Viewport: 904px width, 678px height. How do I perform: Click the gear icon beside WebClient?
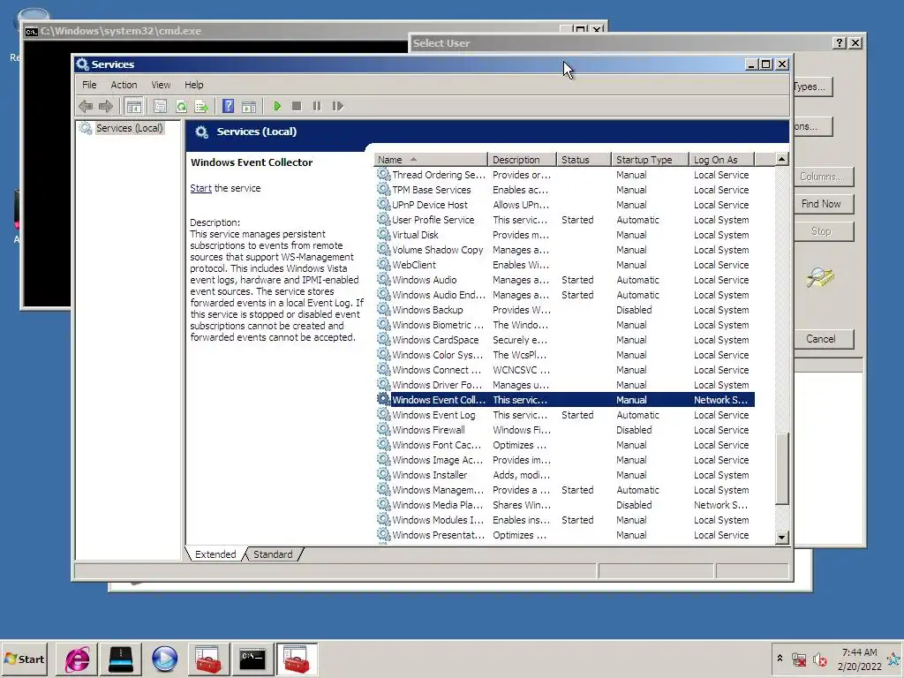point(383,265)
